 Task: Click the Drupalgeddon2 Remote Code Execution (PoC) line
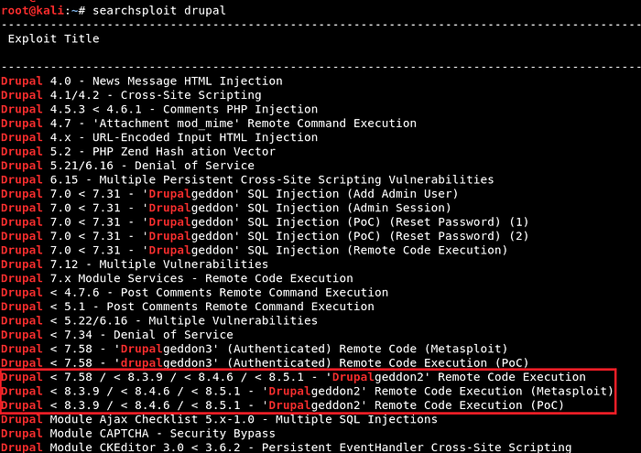(x=282, y=404)
